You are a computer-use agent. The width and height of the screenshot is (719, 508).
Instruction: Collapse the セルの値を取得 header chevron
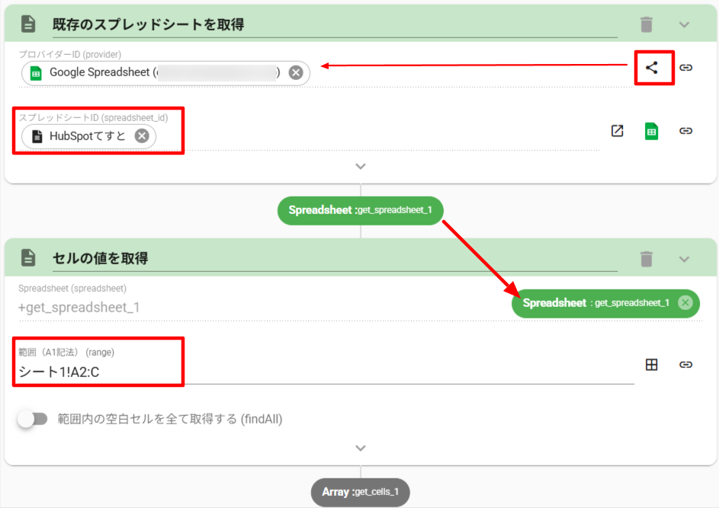click(x=684, y=259)
